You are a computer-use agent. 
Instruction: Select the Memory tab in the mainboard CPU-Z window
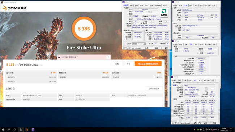click(191, 5)
